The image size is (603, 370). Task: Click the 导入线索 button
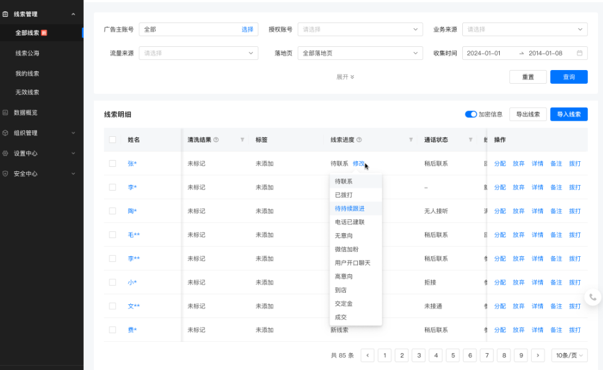coord(569,114)
